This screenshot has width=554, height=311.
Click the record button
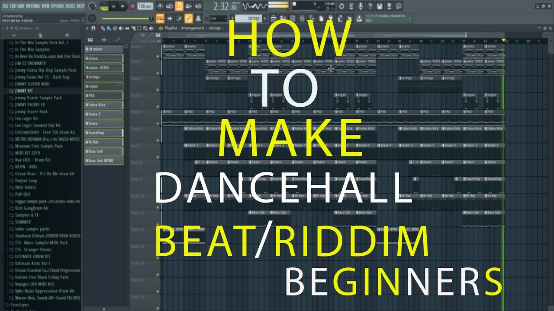click(132, 6)
